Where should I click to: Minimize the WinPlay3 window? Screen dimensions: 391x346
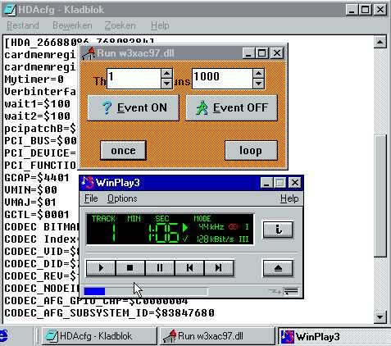pos(266,183)
